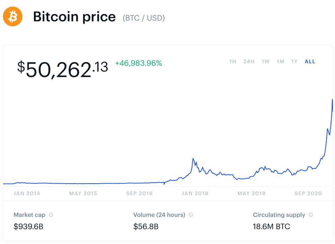The image size is (335, 244).
Task: Click the JAN 2014 axis label
Action: pyautogui.click(x=27, y=193)
